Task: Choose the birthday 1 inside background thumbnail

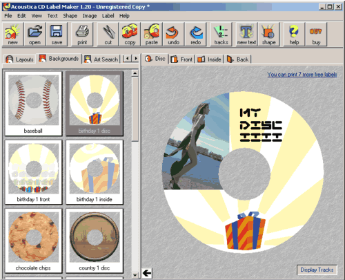Action: click(95, 172)
